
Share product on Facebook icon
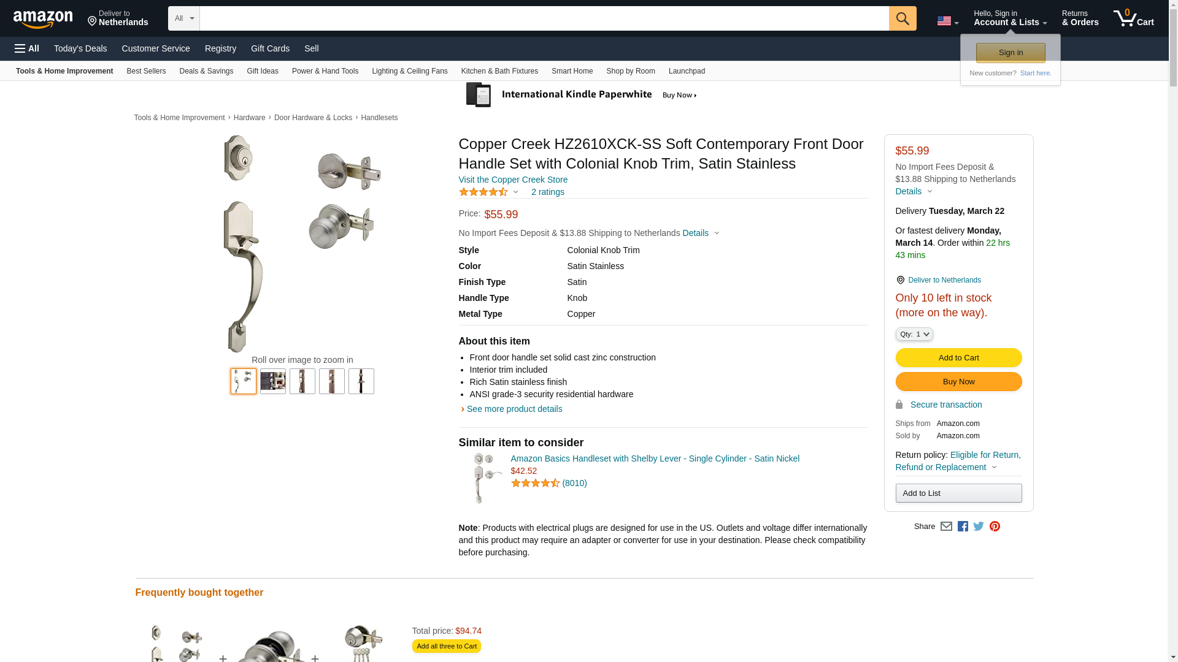click(x=963, y=527)
